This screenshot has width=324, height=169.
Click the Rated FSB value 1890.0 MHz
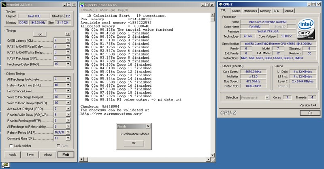click(x=254, y=86)
